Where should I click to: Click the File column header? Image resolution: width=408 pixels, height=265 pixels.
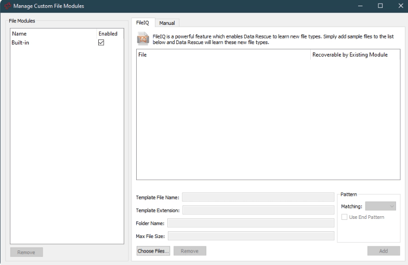[223, 54]
